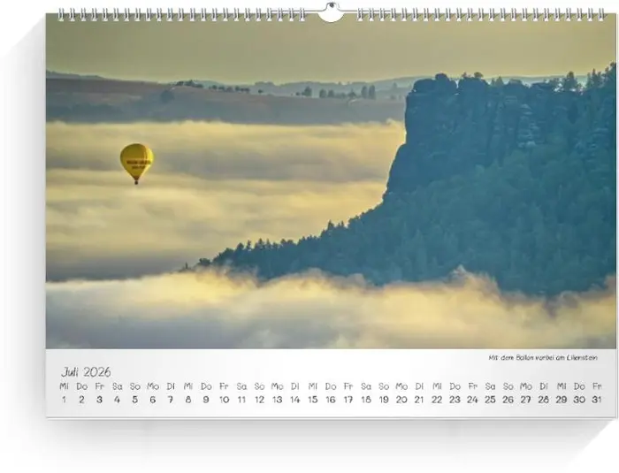Click day 23 in the date row
Screen dimensions: 619x473
click(455, 400)
